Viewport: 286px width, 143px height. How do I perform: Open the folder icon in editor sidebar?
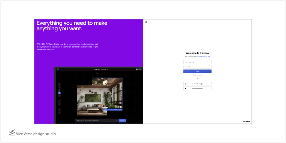59,101
